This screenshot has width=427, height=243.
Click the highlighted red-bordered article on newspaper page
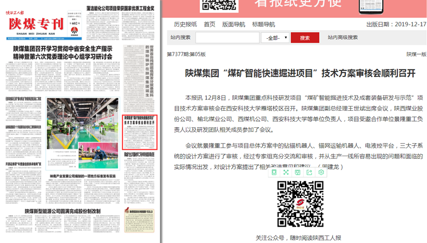[x=140, y=132]
